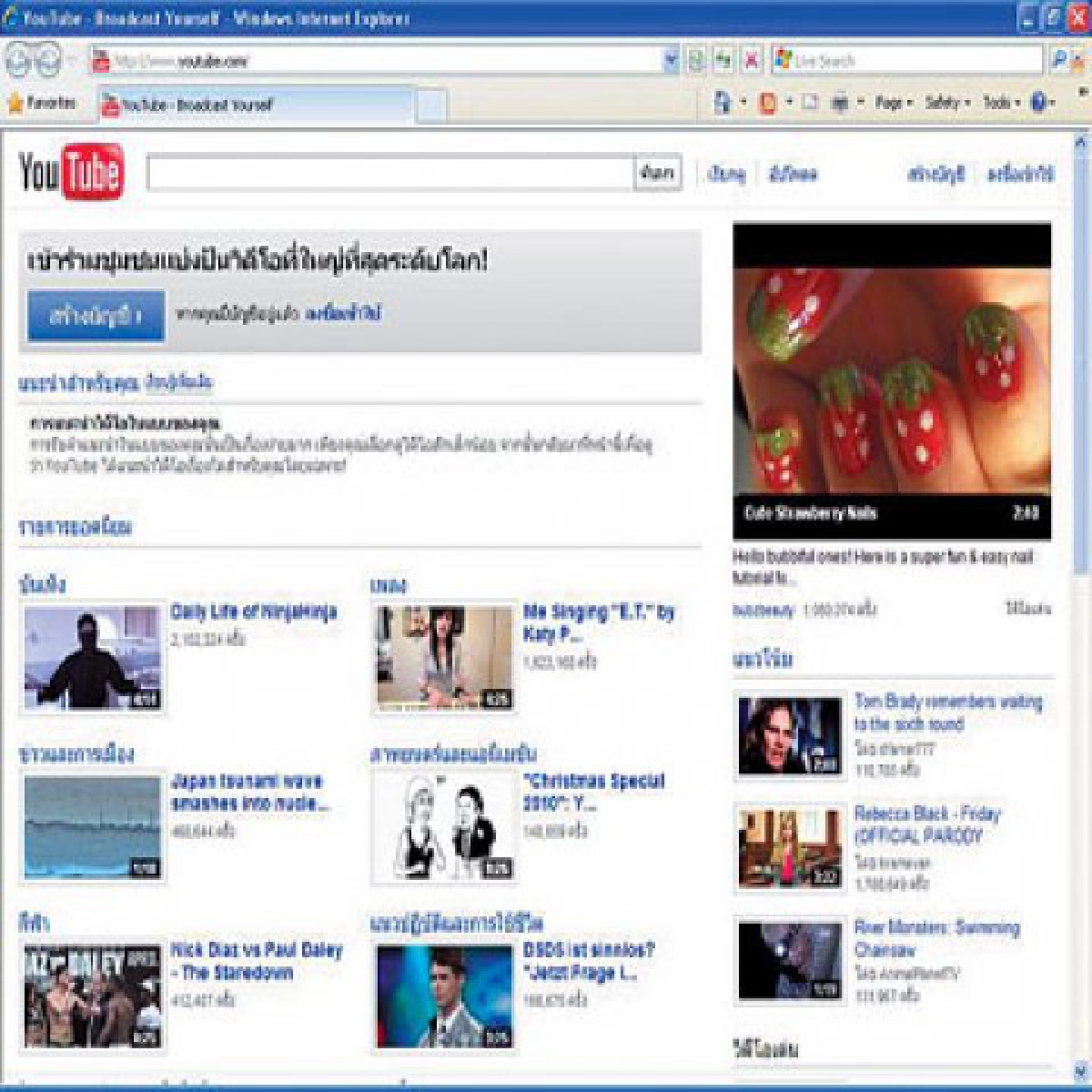This screenshot has width=1092, height=1092.
Task: Open the Me Singing E.T. video thumbnail
Action: [444, 657]
